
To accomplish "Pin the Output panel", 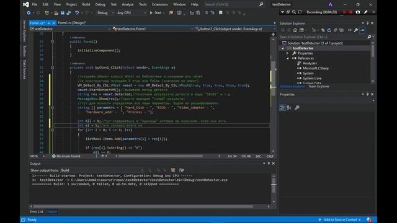I will (x=269, y=164).
